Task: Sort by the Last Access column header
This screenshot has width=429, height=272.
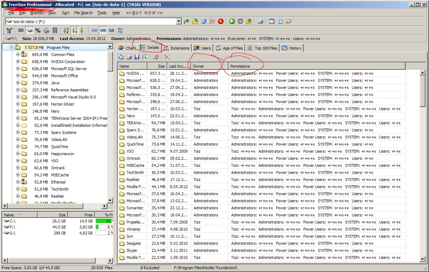Action: click(x=179, y=66)
